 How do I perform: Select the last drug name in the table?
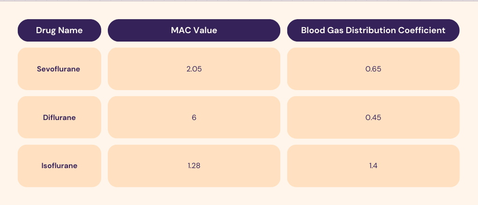[x=60, y=165]
